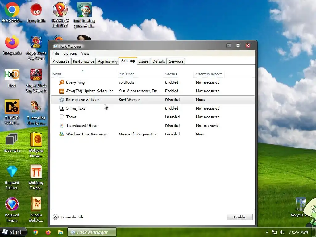Launch Chrome from the taskbar
The height and width of the screenshot is (237, 316).
36,232
